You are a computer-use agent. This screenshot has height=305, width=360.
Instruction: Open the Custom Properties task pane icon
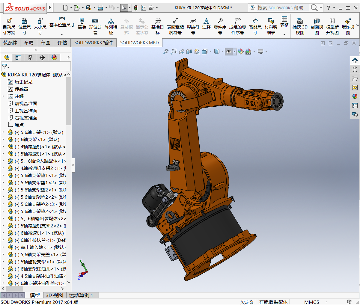(355, 105)
